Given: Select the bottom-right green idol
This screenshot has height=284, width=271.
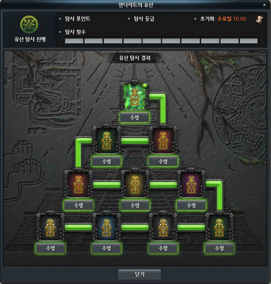Looking at the screenshot, I should pos(219,227).
